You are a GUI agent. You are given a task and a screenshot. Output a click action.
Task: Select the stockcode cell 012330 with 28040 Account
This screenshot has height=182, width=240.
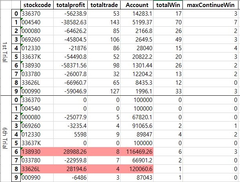pos(37,48)
